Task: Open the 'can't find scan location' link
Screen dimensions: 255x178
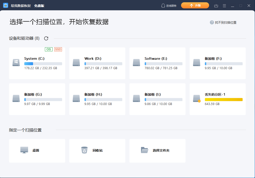Action: [226, 23]
